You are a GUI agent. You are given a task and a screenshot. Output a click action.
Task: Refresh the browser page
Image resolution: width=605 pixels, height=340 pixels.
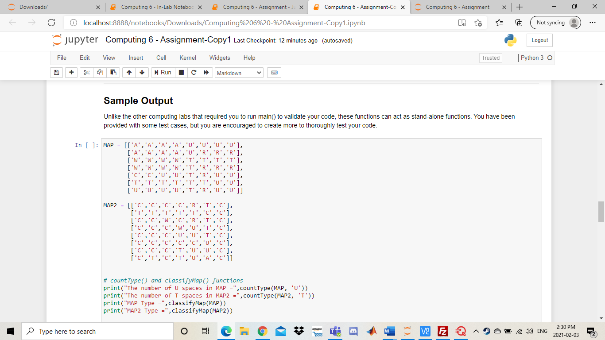tap(51, 23)
